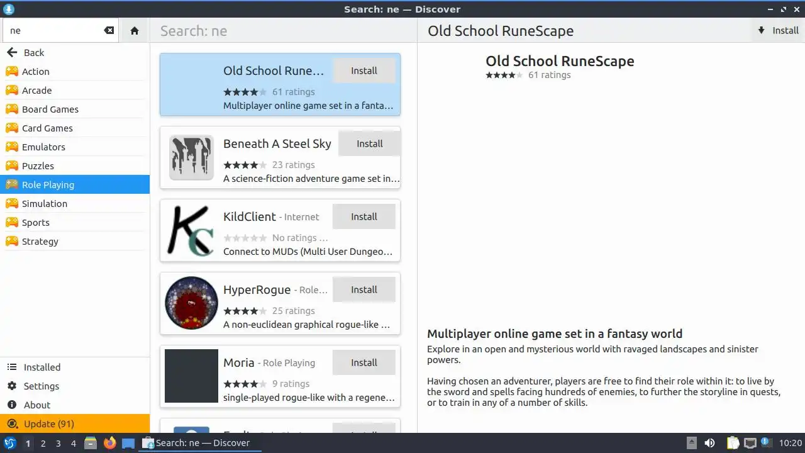Choose the Card Games category
The image size is (805, 453).
pos(75,128)
